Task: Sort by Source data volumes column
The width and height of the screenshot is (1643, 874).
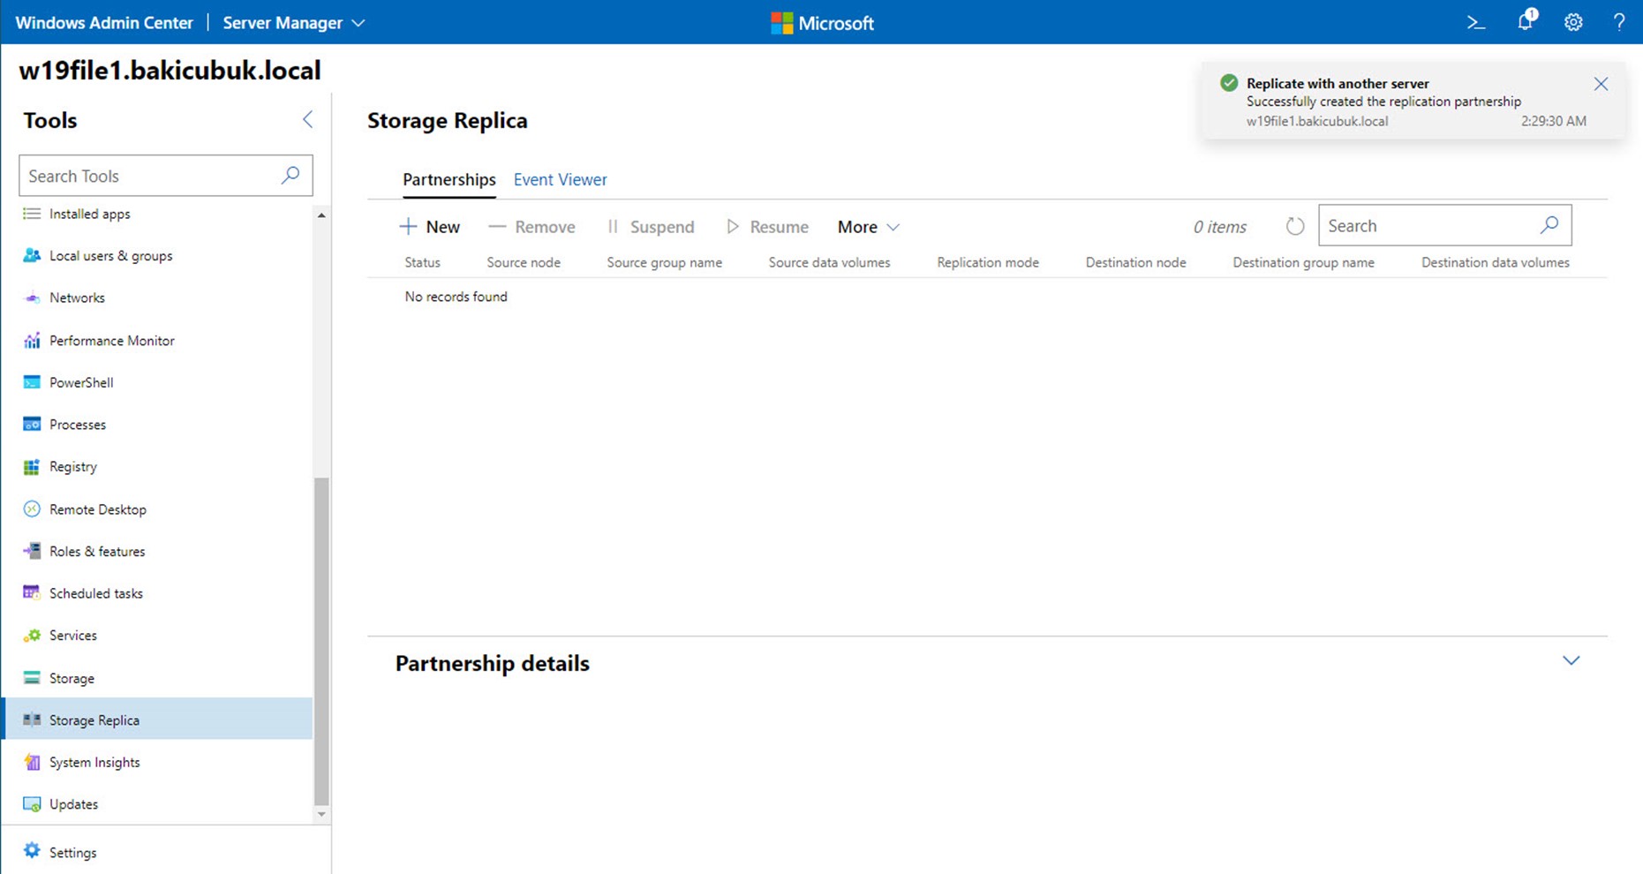Action: coord(829,262)
